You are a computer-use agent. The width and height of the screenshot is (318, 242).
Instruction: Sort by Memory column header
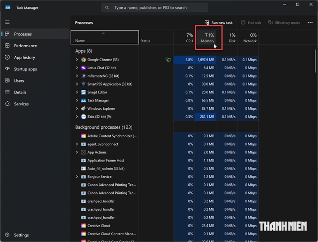coord(205,37)
